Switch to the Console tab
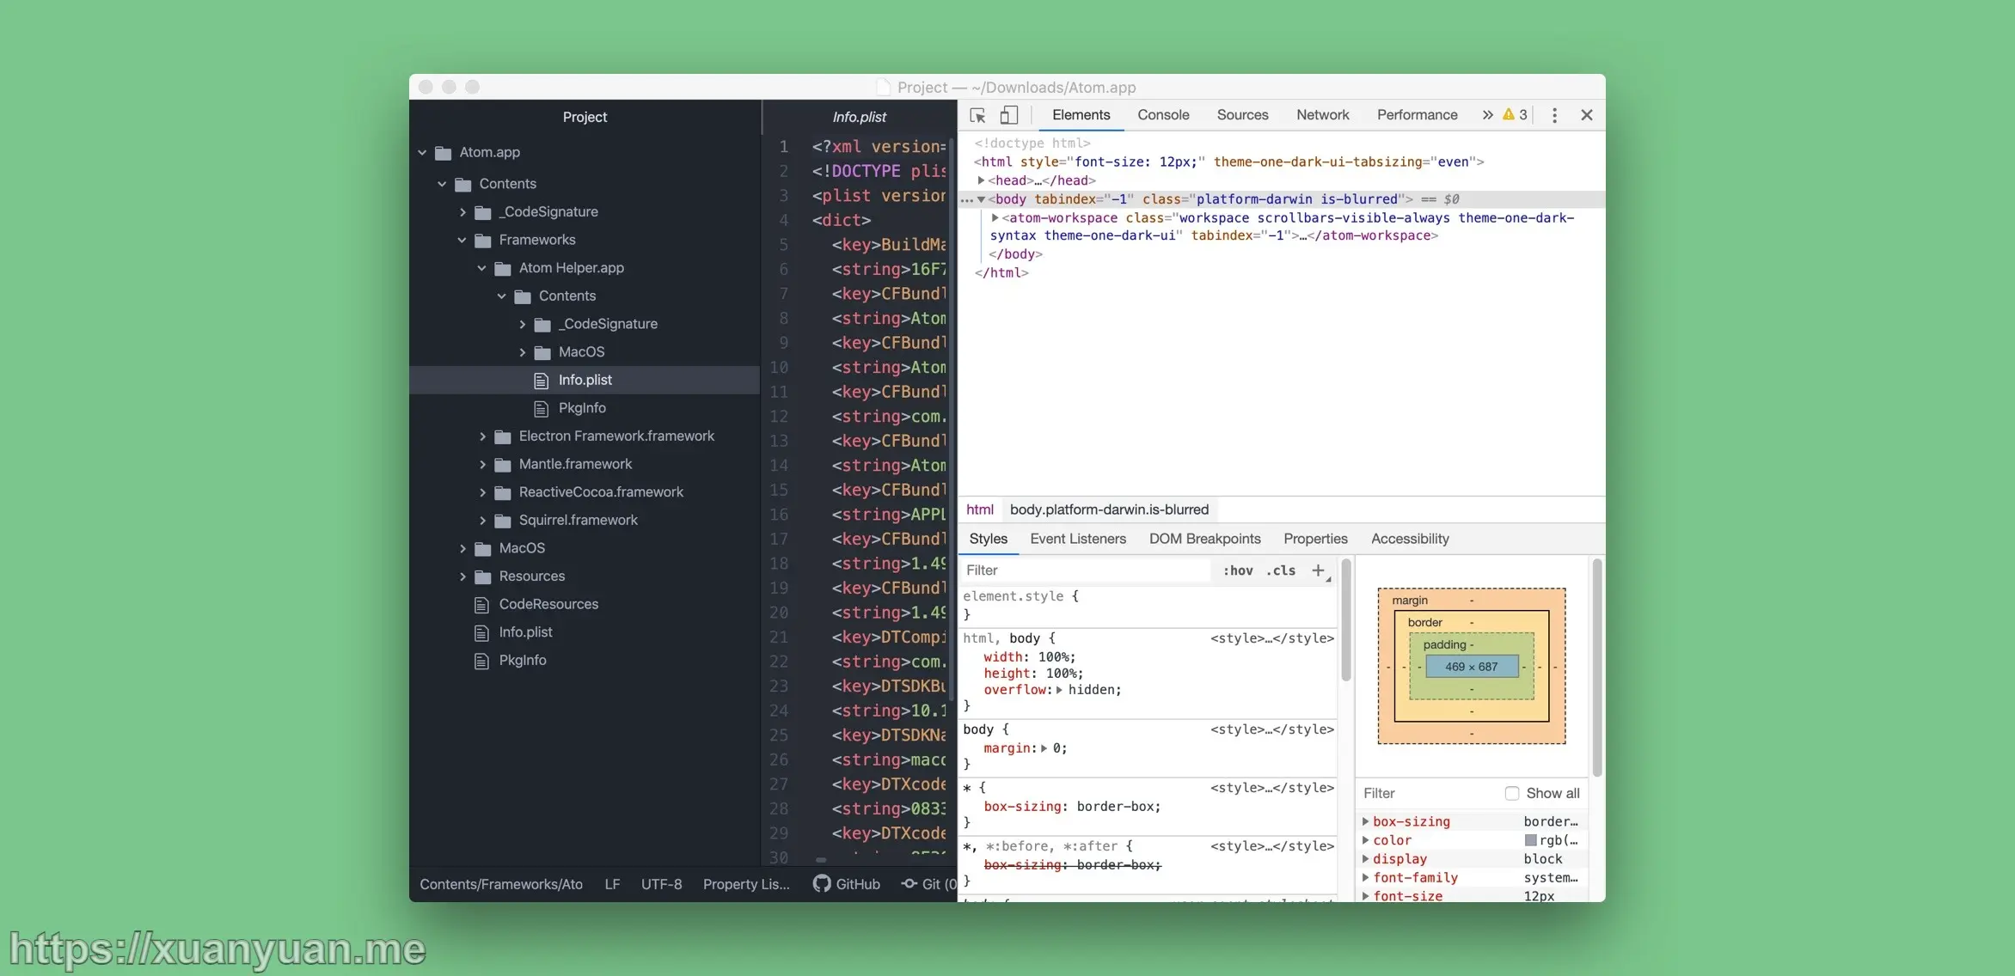Viewport: 2015px width, 976px height. click(x=1163, y=114)
